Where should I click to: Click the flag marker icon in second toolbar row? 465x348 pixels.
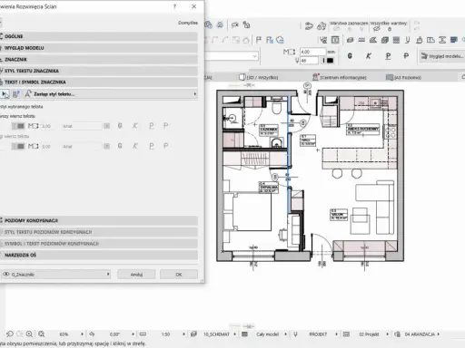coord(259,40)
